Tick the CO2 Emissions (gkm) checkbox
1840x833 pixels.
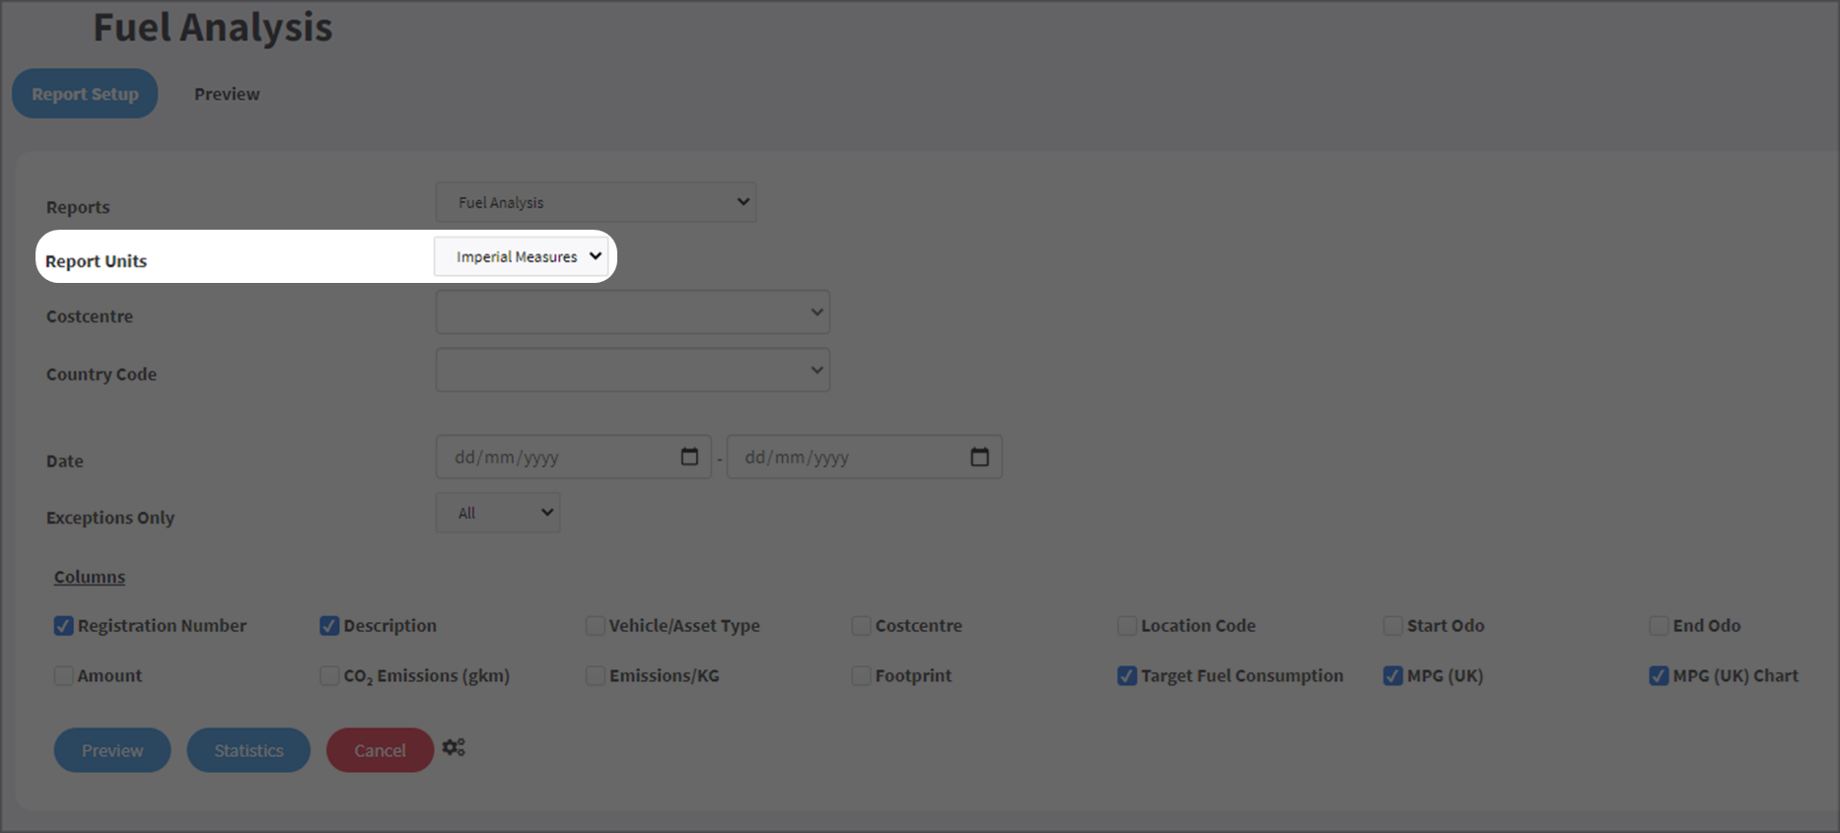point(329,675)
